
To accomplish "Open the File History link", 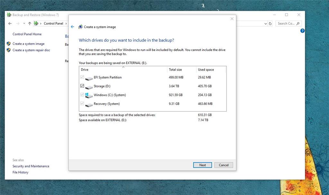I will (x=20, y=172).
